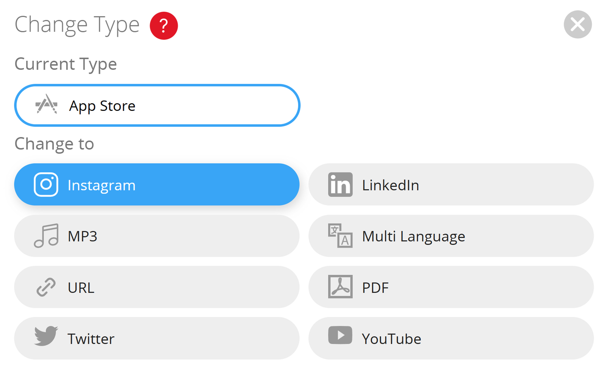Click the YouTube play icon
Viewport: 607px width, 374px height.
coord(340,335)
